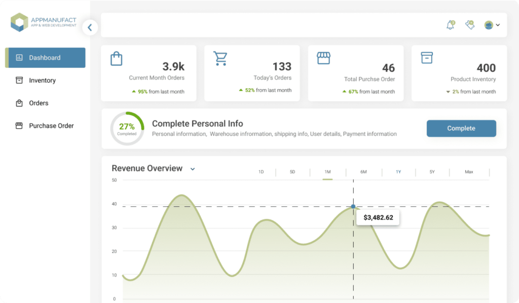Click the Complete button
519x303 pixels.
point(461,128)
